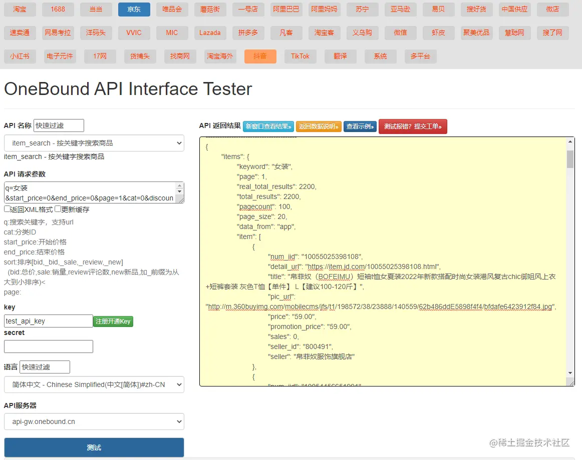Open the 找商网 tab
The image size is (582, 460).
180,56
